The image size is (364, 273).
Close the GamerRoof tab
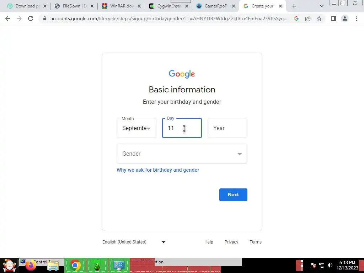coord(234,6)
